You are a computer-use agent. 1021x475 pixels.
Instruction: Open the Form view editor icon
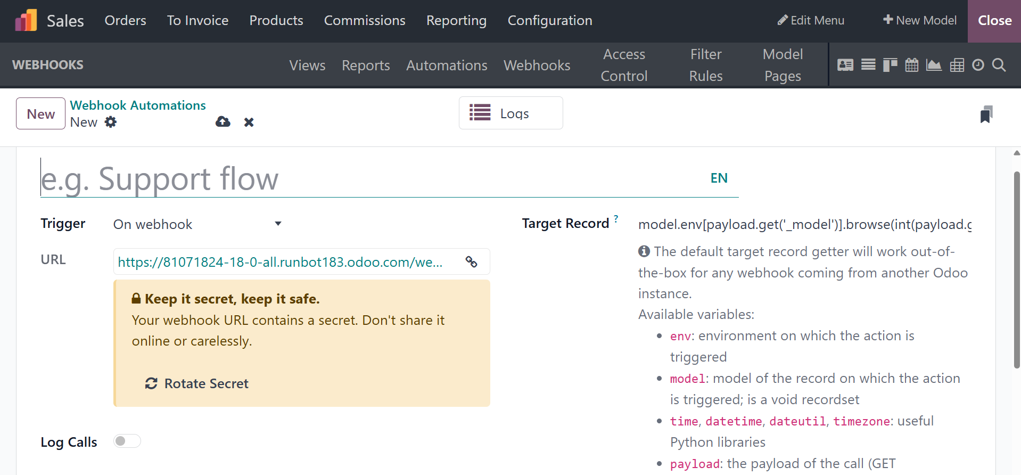pyautogui.click(x=845, y=65)
